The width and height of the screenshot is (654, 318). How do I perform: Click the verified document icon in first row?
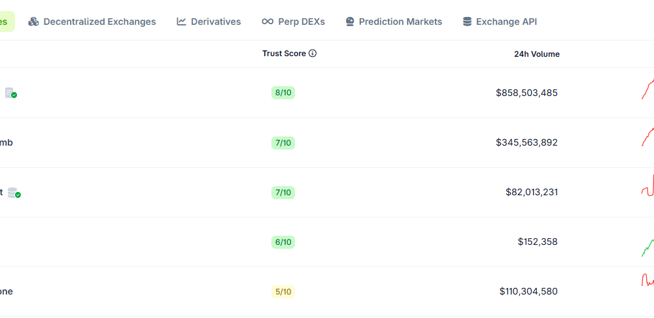click(x=10, y=93)
